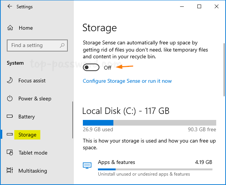
Task: Click the Battery icon in sidebar
Action: coord(10,117)
